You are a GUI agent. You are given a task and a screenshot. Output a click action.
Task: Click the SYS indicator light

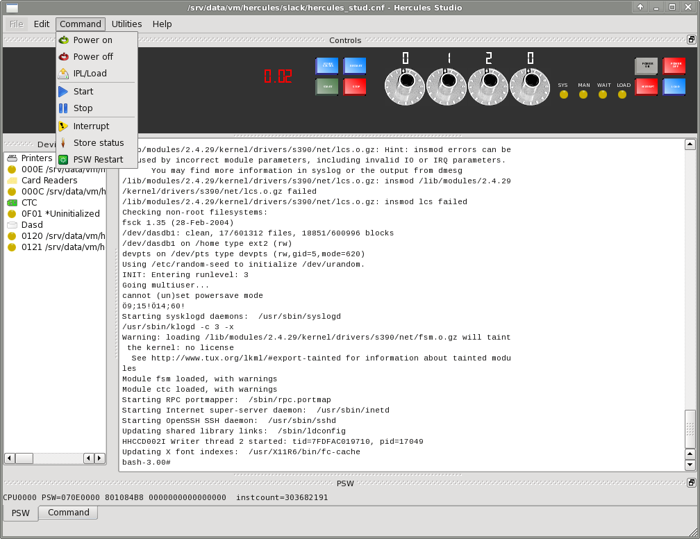[x=564, y=94]
